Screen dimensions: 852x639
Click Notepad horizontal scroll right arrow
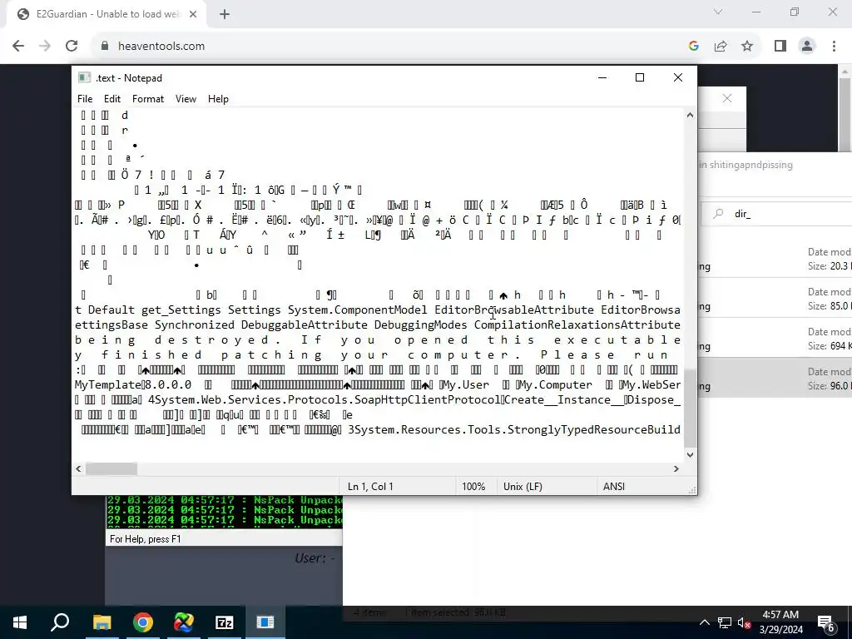click(x=676, y=468)
